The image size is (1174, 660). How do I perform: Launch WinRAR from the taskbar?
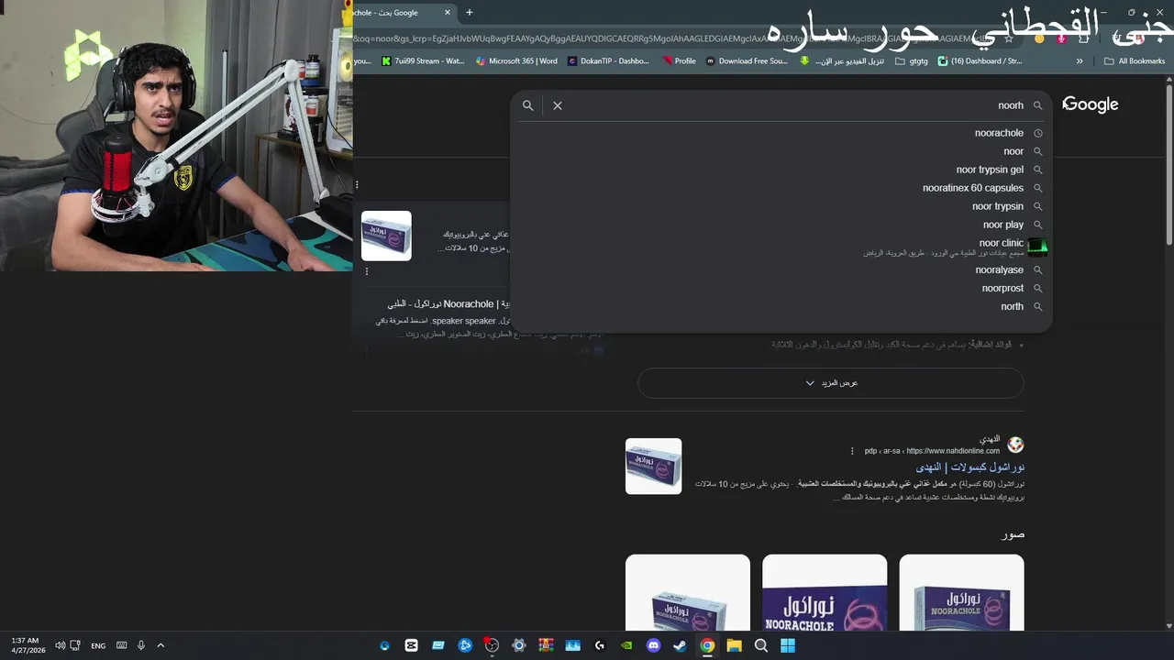(546, 645)
